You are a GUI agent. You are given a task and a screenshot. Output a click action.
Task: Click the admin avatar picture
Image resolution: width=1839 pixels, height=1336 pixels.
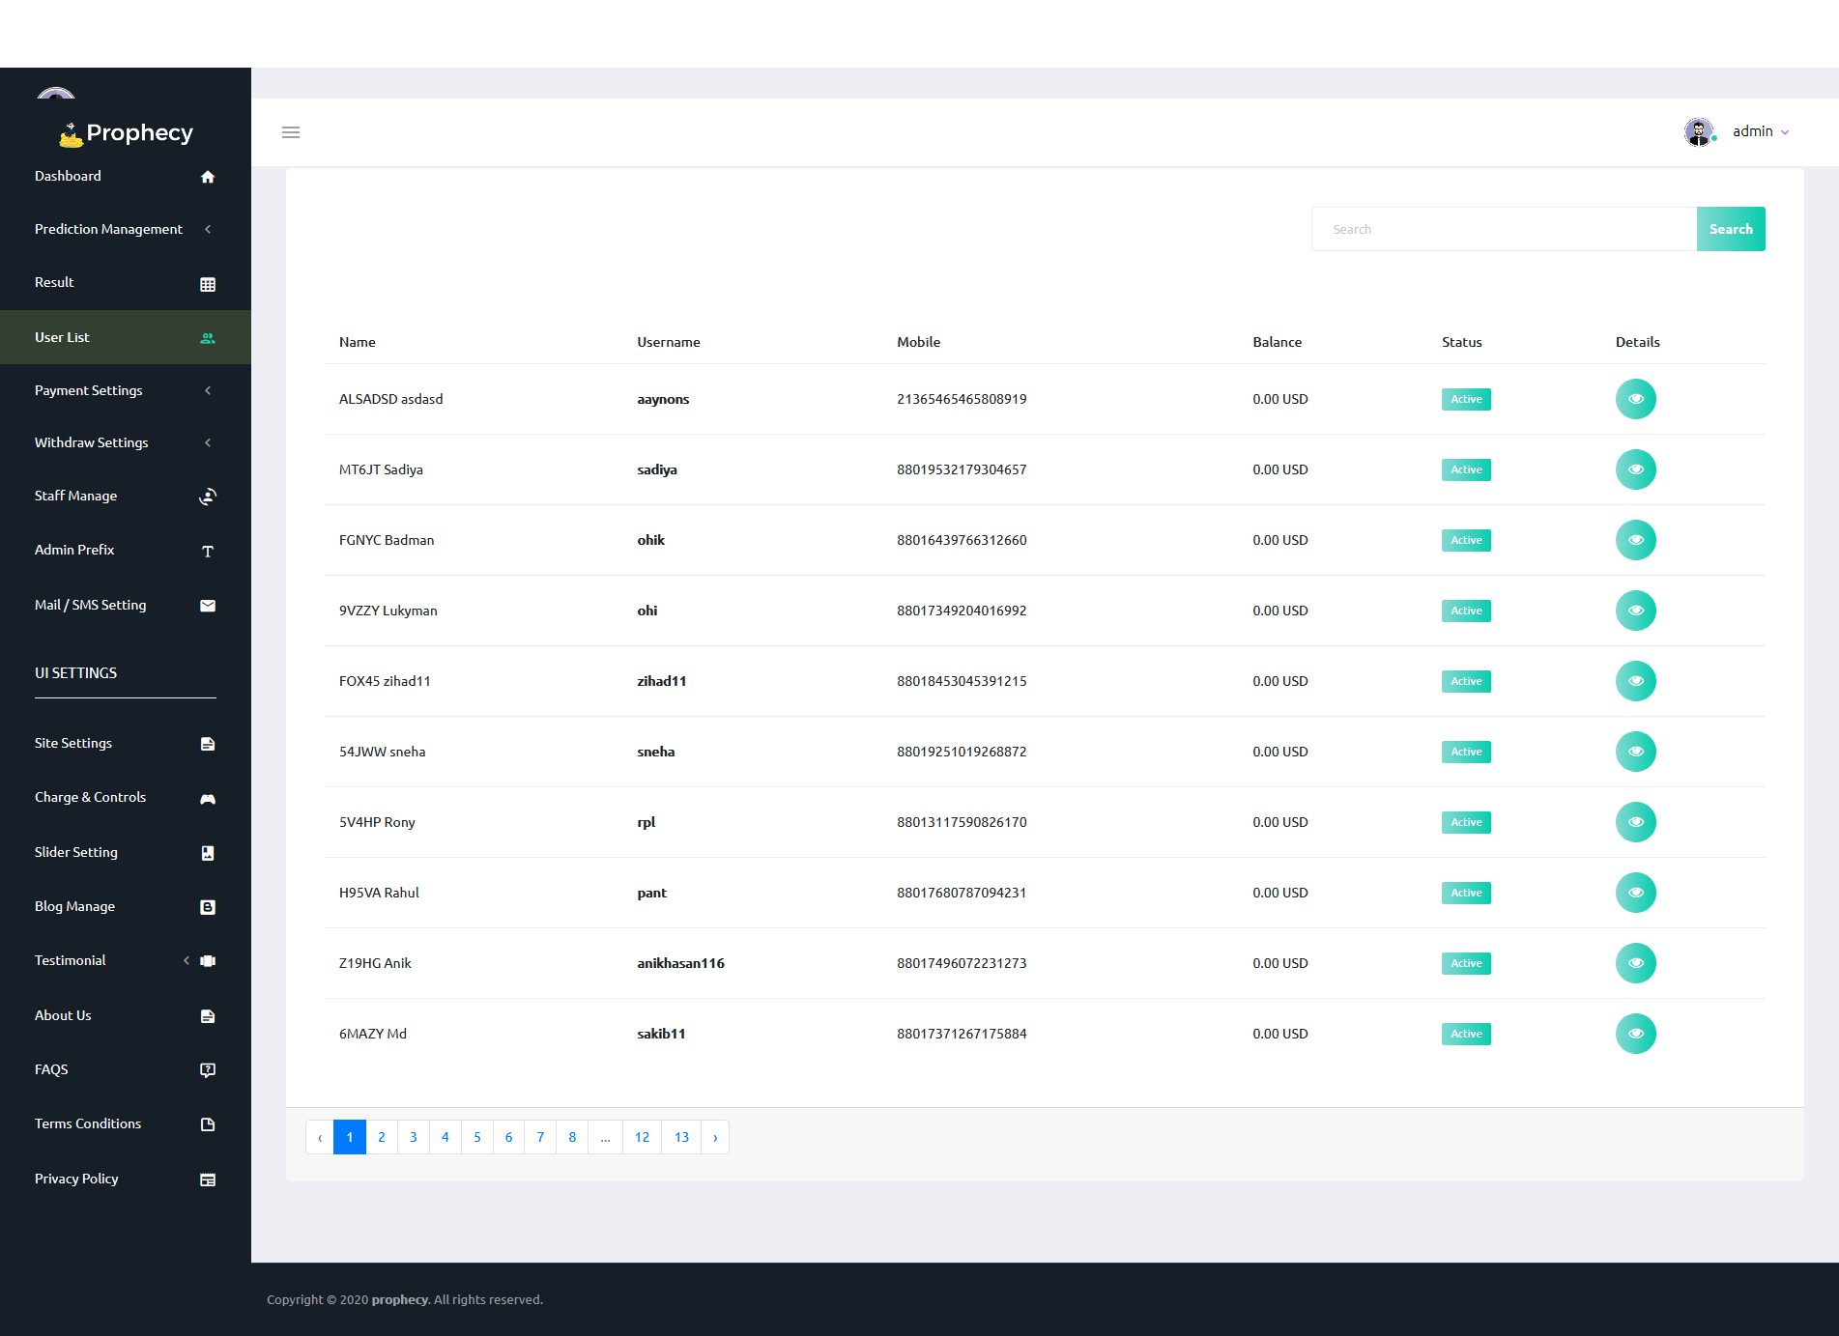tap(1699, 131)
